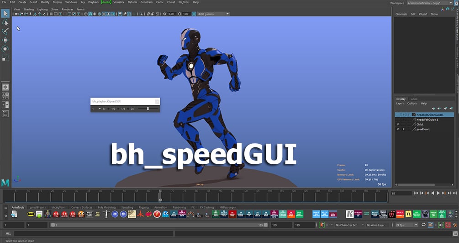The image size is (459, 243).
Task: Click the DEL shelf button
Action: (x=199, y=215)
